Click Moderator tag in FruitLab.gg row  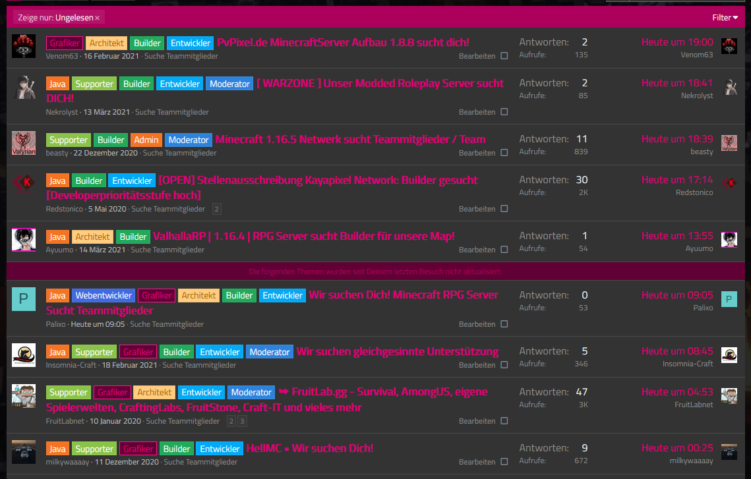251,393
